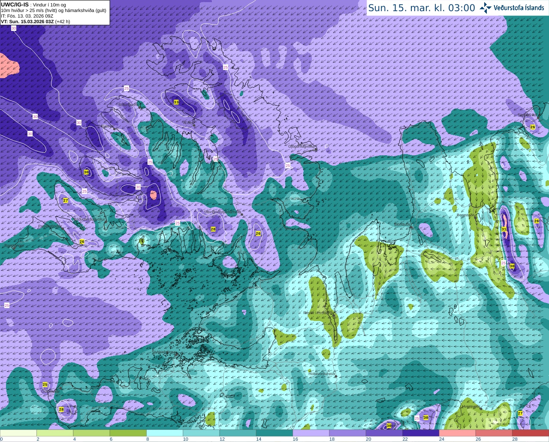Image resolution: width=549 pixels, height=442 pixels.
Task: Click the yellow 27 marker above Bíldudalsflugvöllur
Action: click(x=66, y=200)
